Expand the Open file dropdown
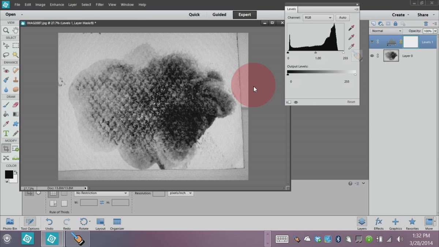This screenshot has height=247, width=439. tap(22, 15)
